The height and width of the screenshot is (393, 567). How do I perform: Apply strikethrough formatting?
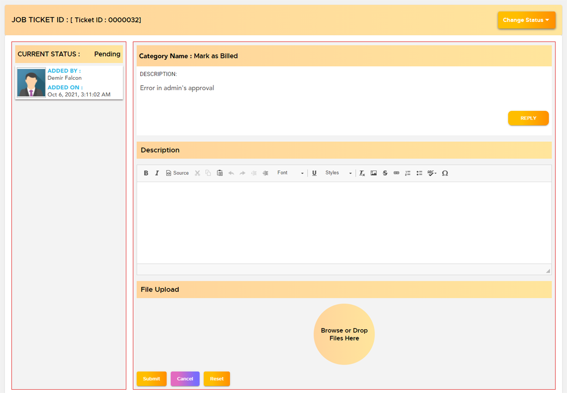click(385, 173)
